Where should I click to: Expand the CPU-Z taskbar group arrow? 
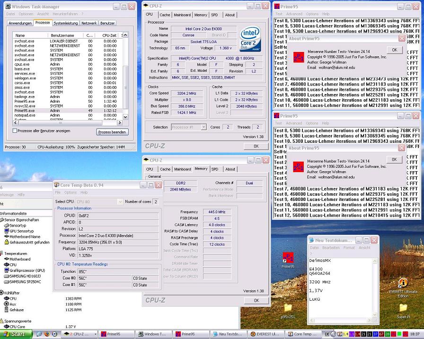(96, 334)
